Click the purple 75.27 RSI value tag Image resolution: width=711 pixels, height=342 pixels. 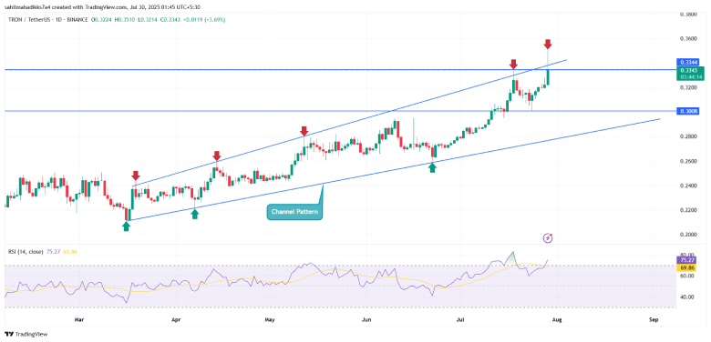(x=685, y=259)
